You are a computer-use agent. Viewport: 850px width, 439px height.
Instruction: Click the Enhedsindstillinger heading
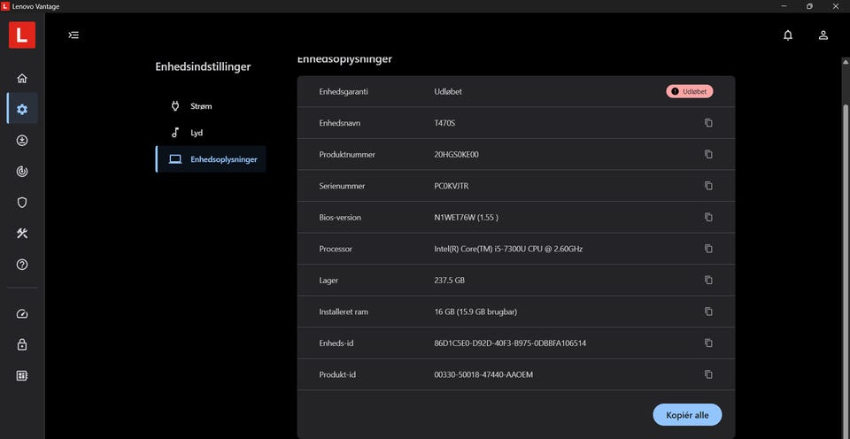[x=203, y=66]
